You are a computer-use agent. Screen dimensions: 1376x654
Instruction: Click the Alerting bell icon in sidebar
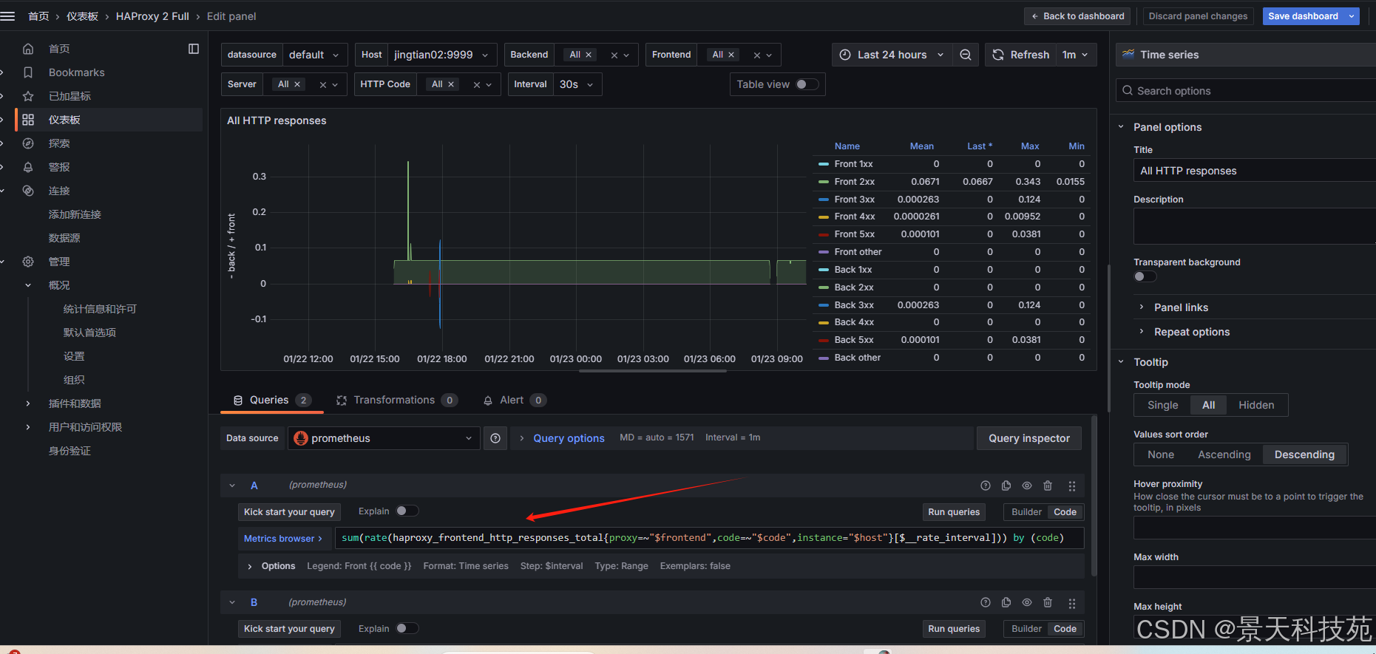click(28, 167)
